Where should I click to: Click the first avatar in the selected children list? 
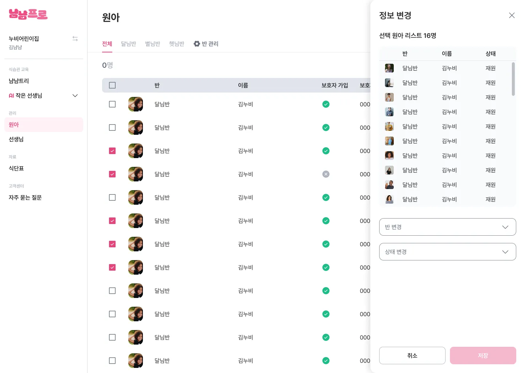389,68
